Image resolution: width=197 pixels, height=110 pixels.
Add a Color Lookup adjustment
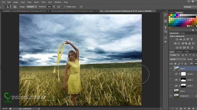(x=193, y=43)
